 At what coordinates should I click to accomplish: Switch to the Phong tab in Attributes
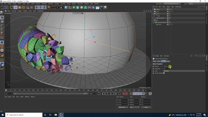point(168,61)
